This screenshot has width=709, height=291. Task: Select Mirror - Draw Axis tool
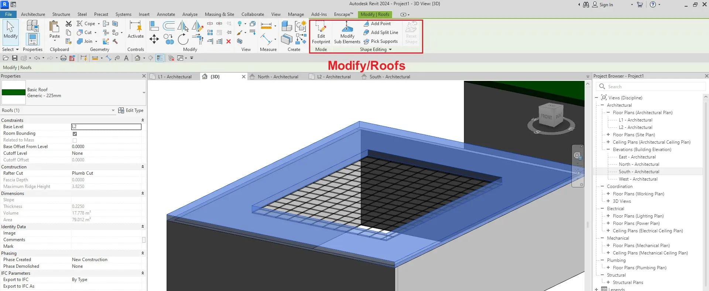click(198, 26)
